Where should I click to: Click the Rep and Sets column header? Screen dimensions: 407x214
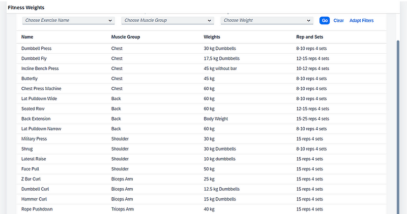point(310,37)
